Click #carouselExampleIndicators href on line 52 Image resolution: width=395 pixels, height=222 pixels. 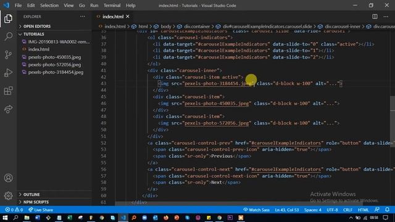point(286,143)
